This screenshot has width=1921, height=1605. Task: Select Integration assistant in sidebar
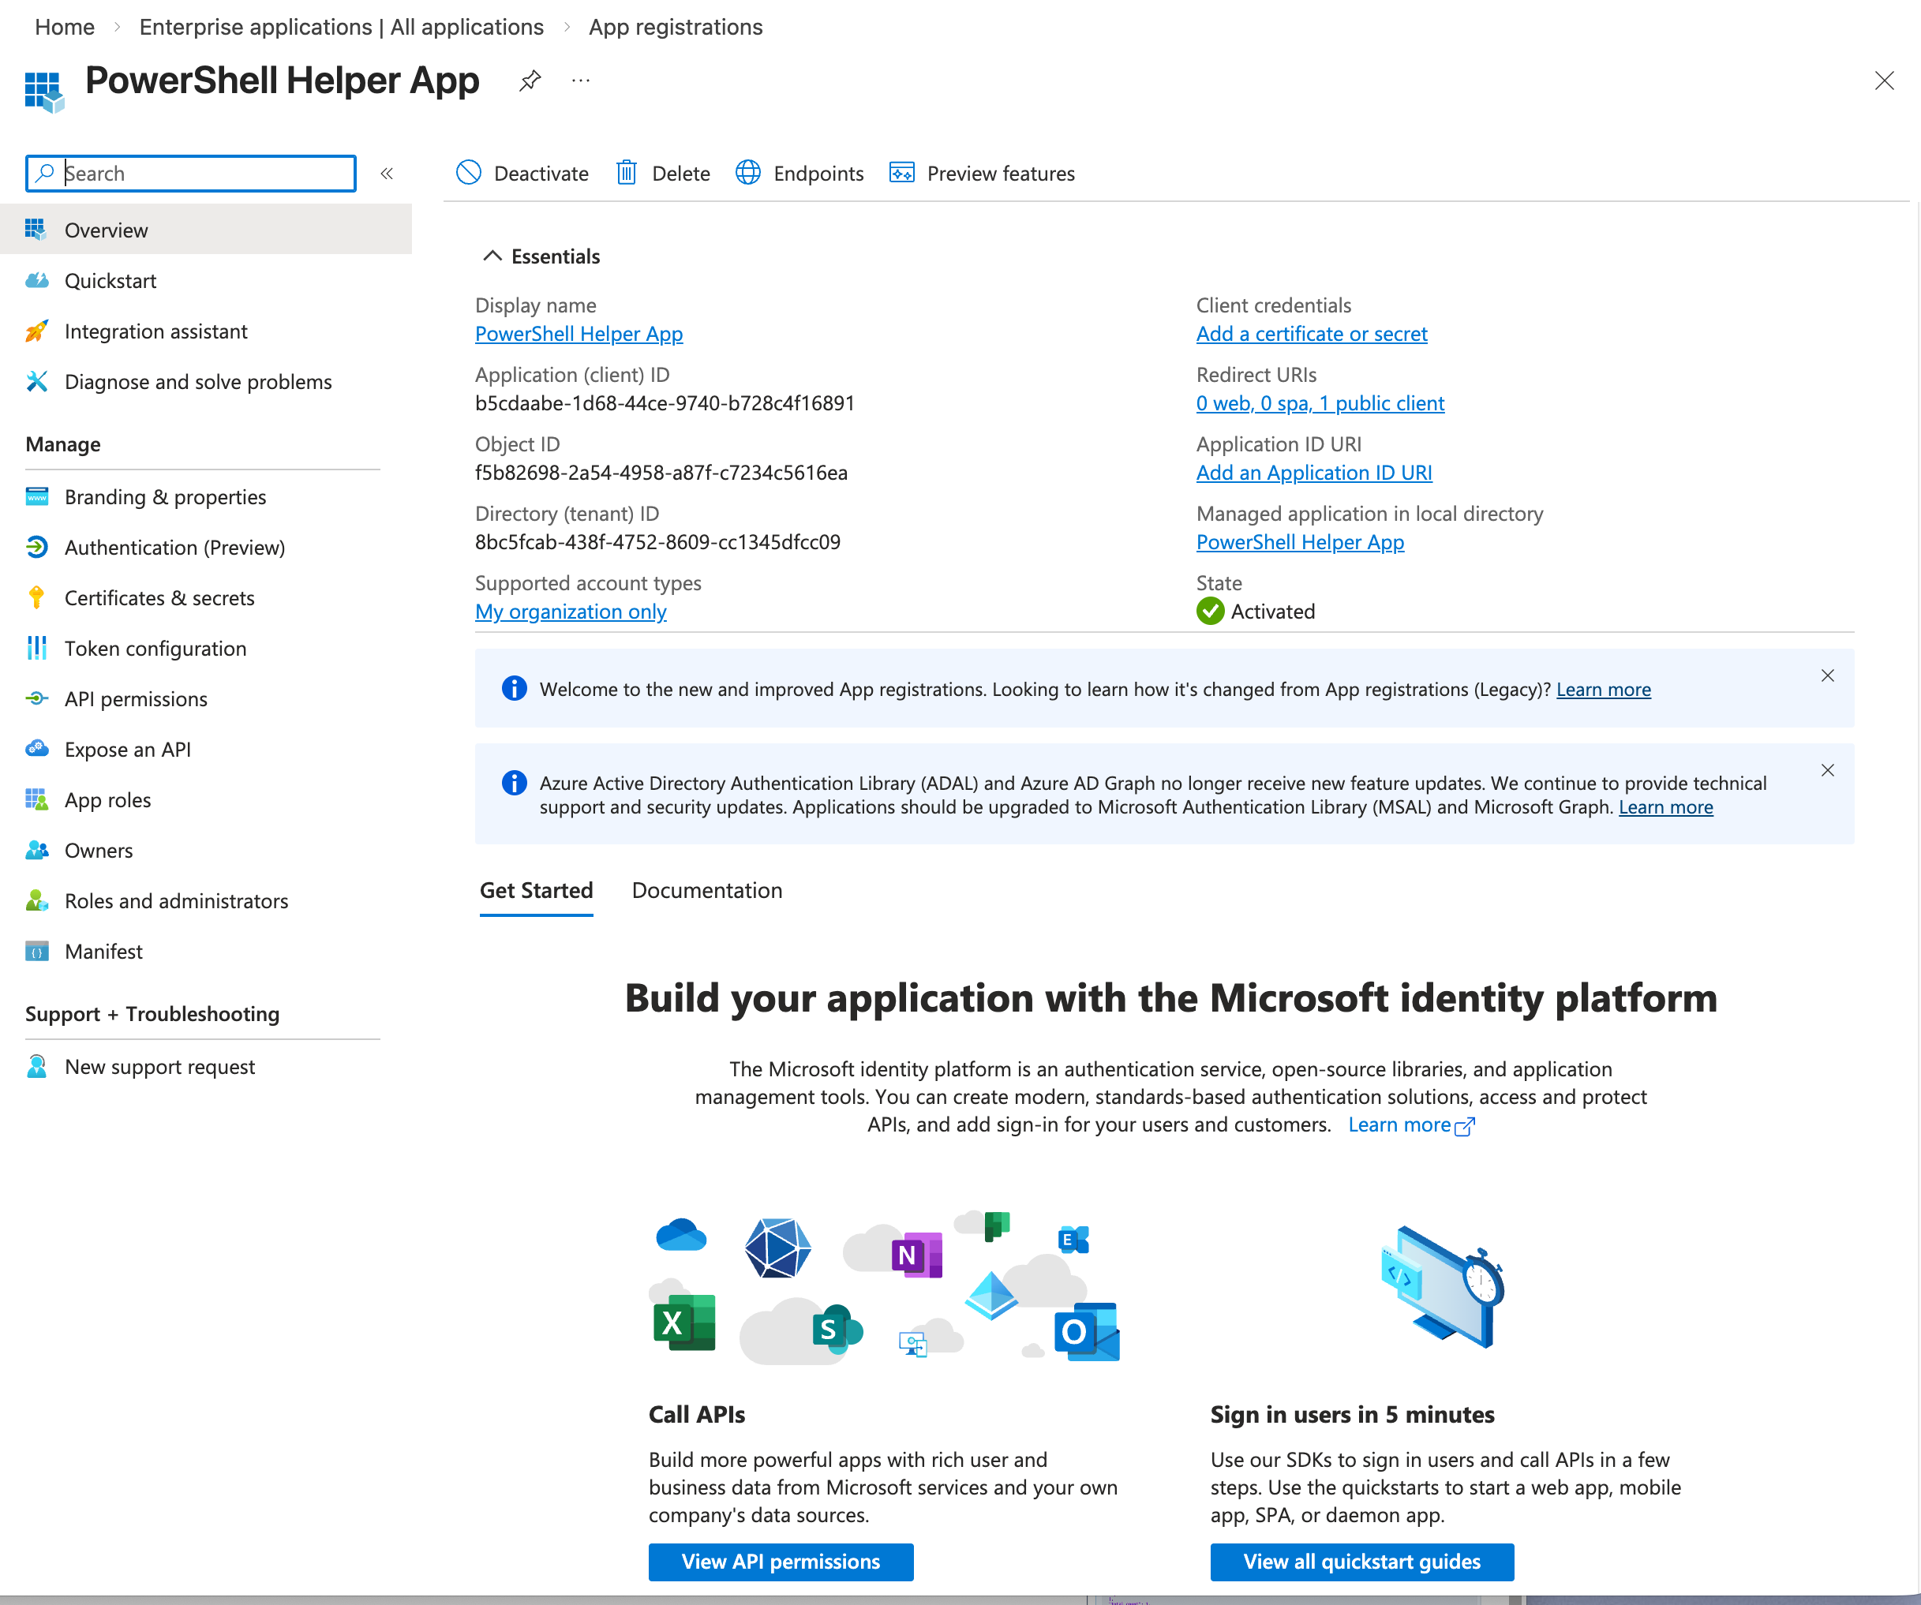(x=155, y=331)
